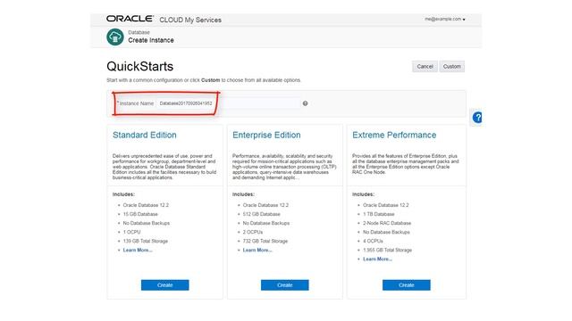Select the '15 GB Database' list item
Image resolution: width=572 pixels, height=321 pixels.
click(x=140, y=214)
